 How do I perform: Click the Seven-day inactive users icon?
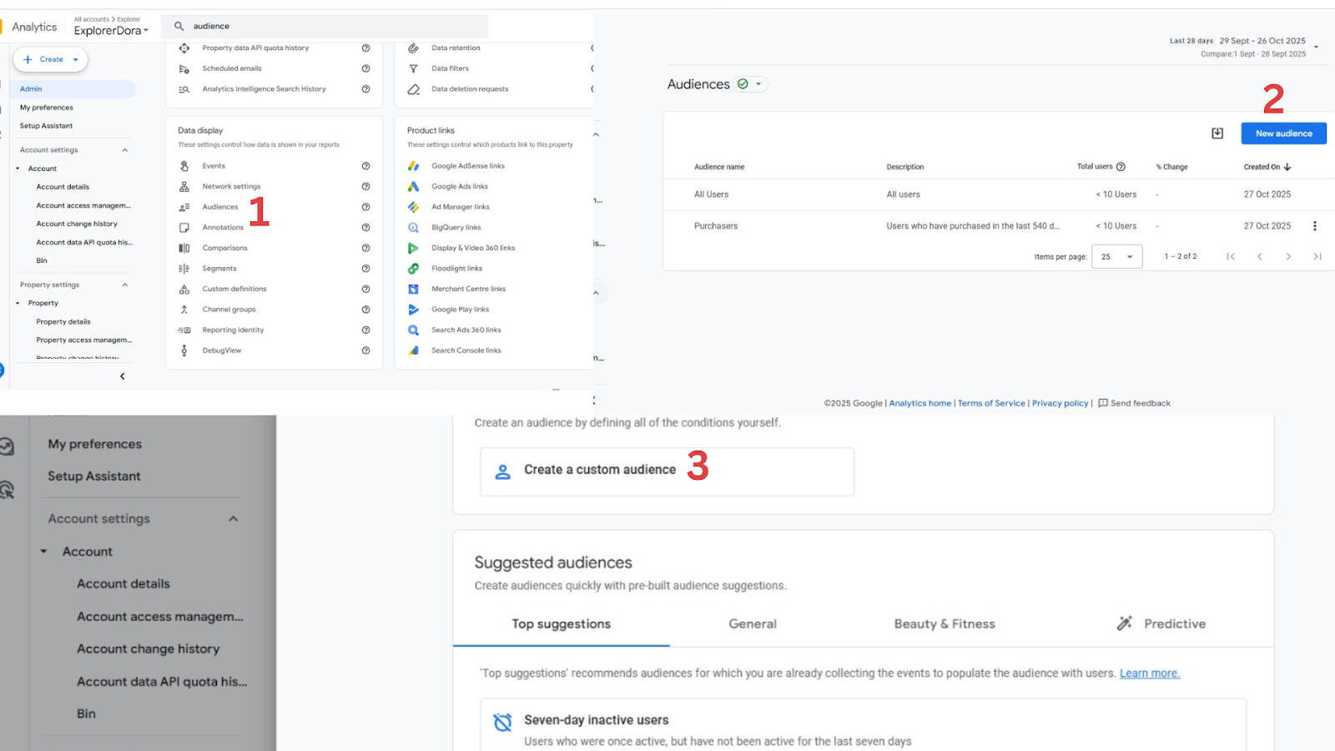pyautogui.click(x=502, y=723)
